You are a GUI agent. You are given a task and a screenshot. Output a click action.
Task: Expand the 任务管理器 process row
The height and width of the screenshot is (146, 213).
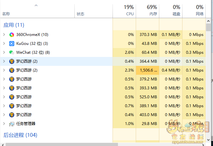[4, 124]
